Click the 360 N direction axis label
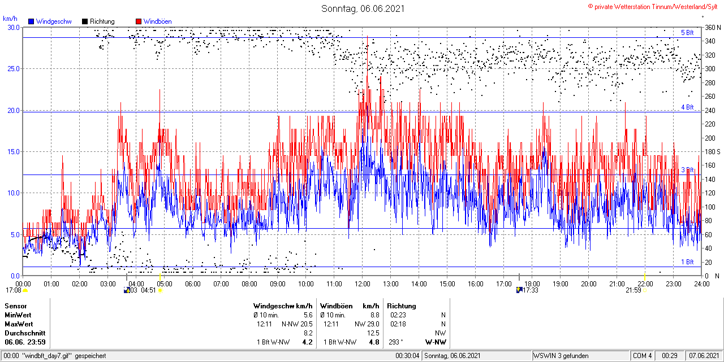The width and height of the screenshot is (724, 362). point(712,27)
